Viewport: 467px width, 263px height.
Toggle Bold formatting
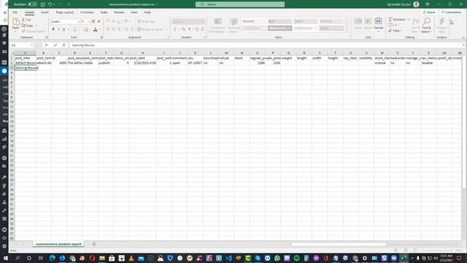53,29
